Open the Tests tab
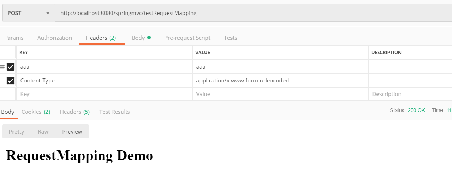The height and width of the screenshot is (181, 452). 230,38
